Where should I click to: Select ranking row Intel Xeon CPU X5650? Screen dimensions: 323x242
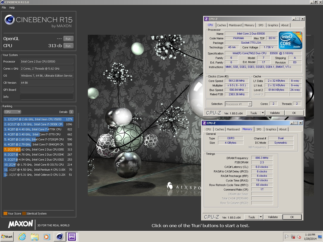point(38,119)
